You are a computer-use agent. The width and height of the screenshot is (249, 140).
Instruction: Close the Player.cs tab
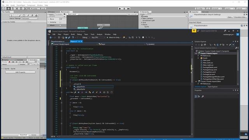81,42
